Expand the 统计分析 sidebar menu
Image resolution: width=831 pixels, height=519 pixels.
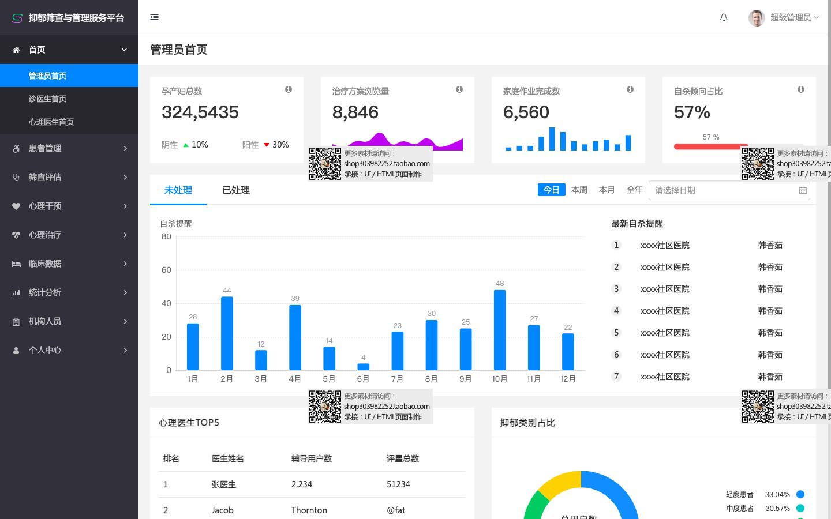69,292
